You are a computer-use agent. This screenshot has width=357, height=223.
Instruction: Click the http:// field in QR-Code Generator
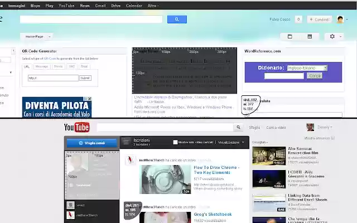(53, 78)
